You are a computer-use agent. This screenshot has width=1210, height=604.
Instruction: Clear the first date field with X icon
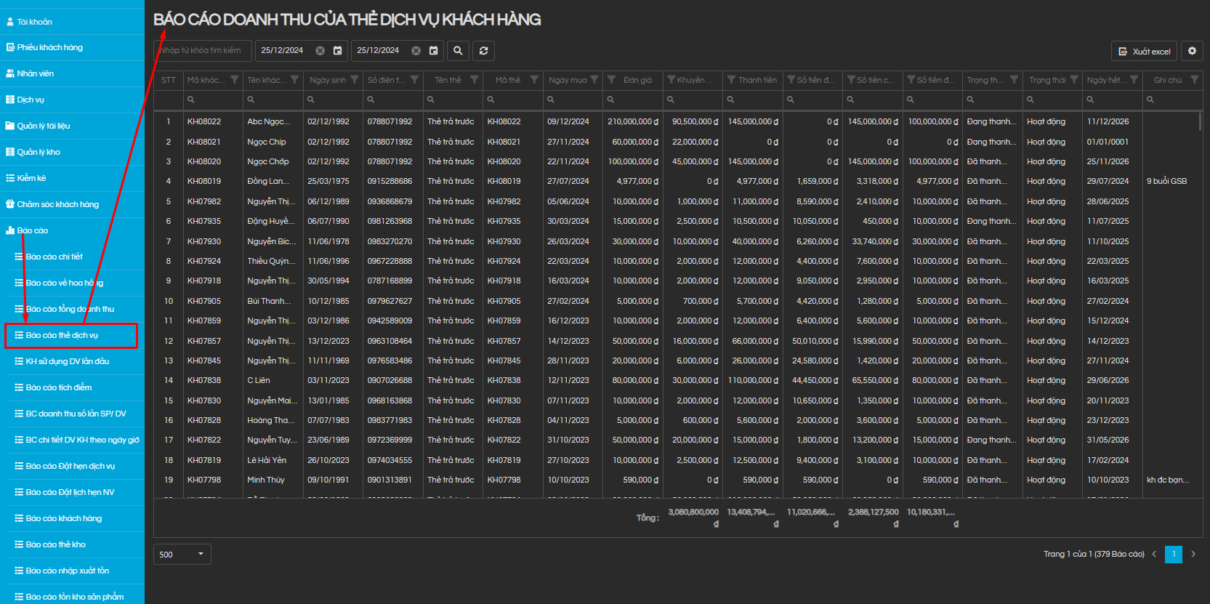(320, 51)
